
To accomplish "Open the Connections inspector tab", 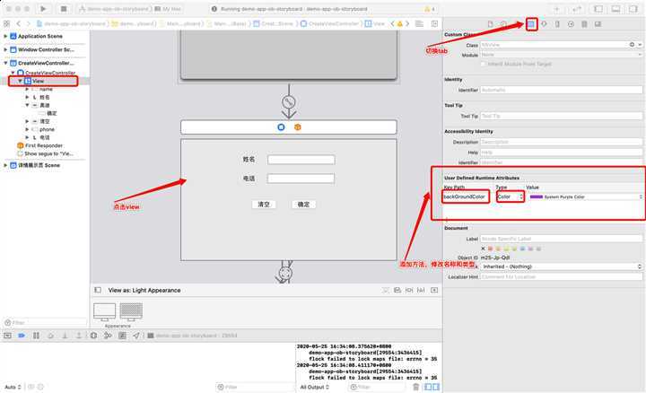I will click(571, 24).
